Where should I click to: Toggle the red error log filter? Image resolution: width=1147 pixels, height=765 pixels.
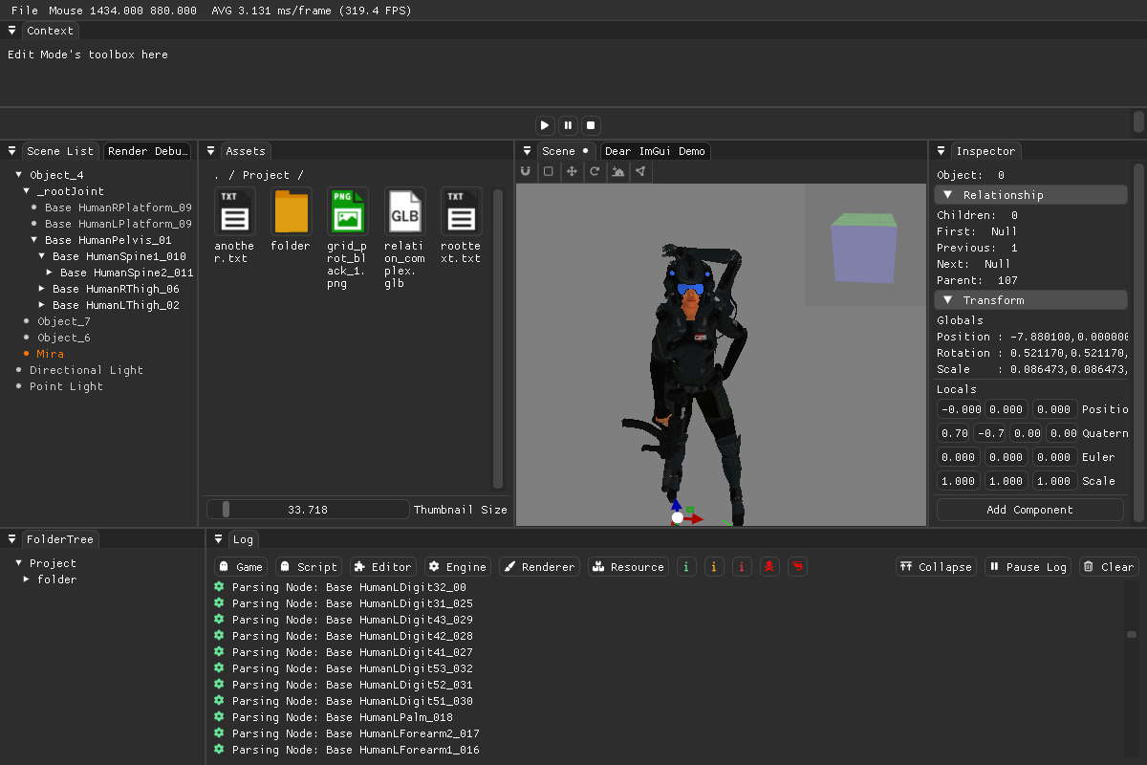coord(742,566)
